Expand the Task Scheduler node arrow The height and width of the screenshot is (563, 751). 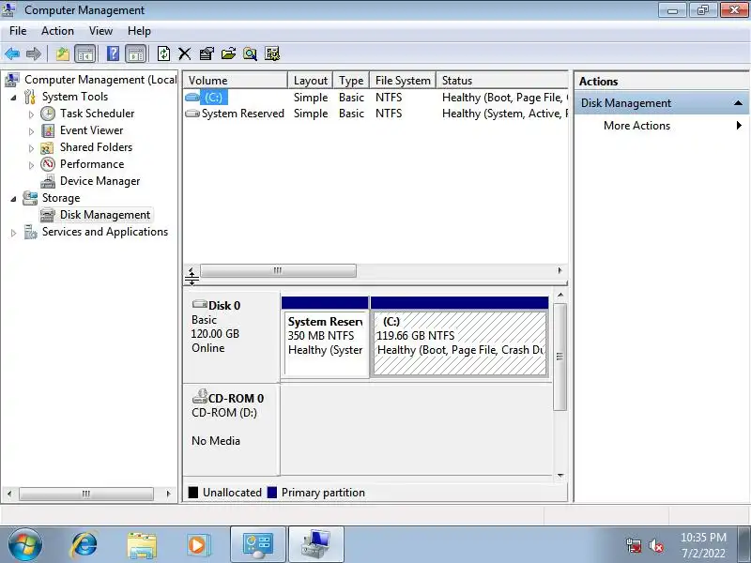point(31,114)
